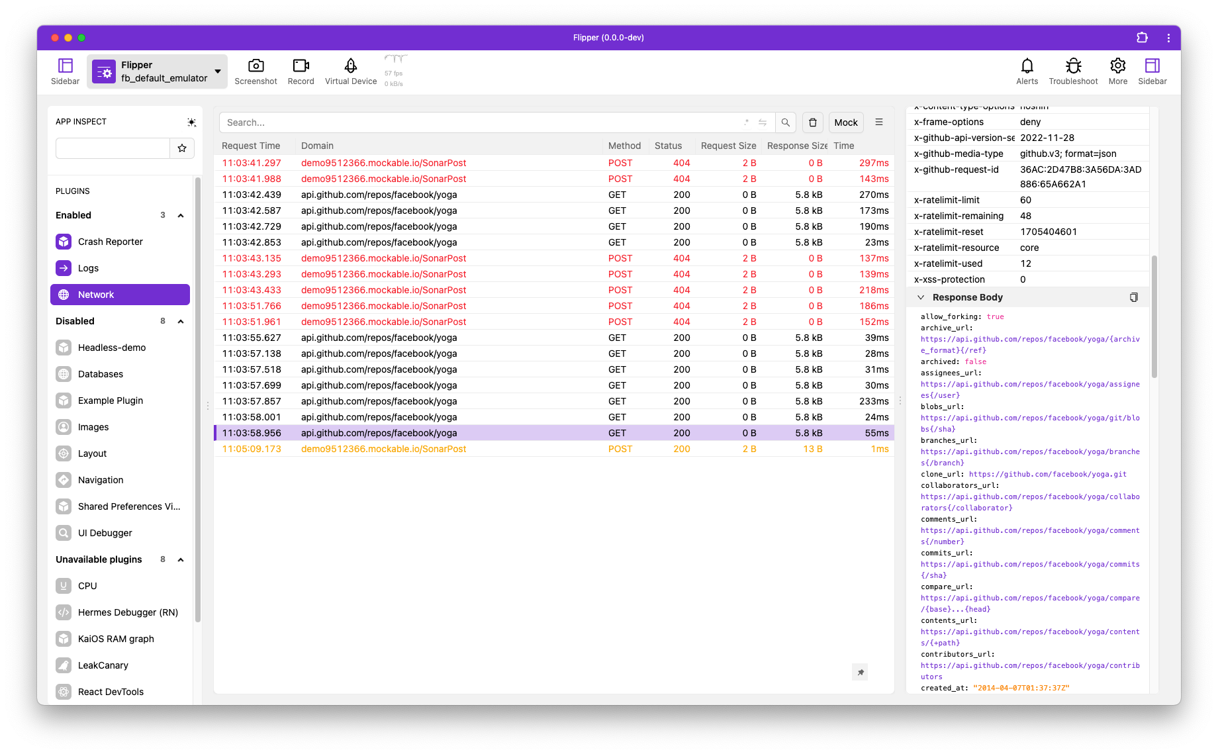Open the title bar vertical dots menu
The height and width of the screenshot is (754, 1218).
click(1168, 38)
